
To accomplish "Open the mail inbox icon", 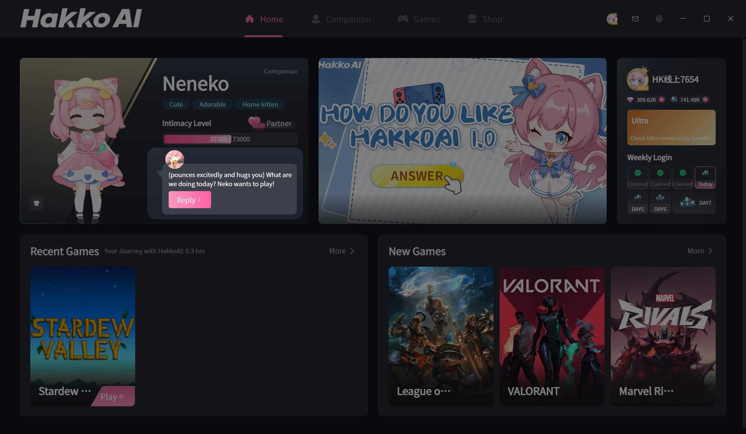I will pyautogui.click(x=635, y=19).
